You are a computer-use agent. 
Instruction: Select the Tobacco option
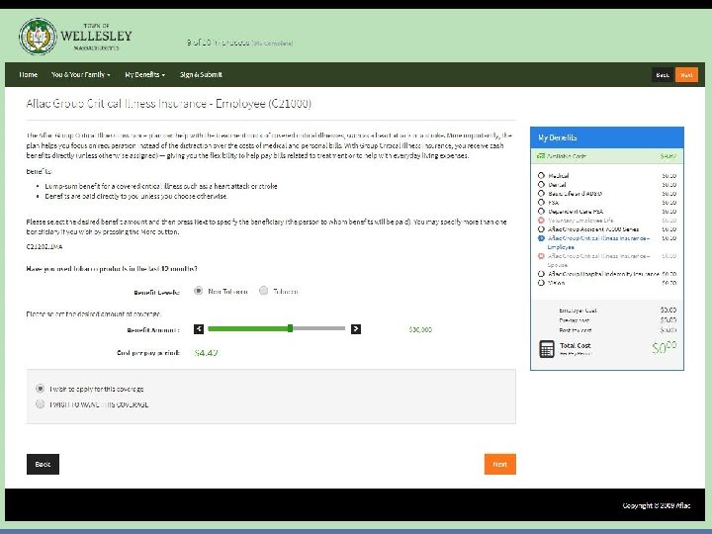[x=263, y=291]
